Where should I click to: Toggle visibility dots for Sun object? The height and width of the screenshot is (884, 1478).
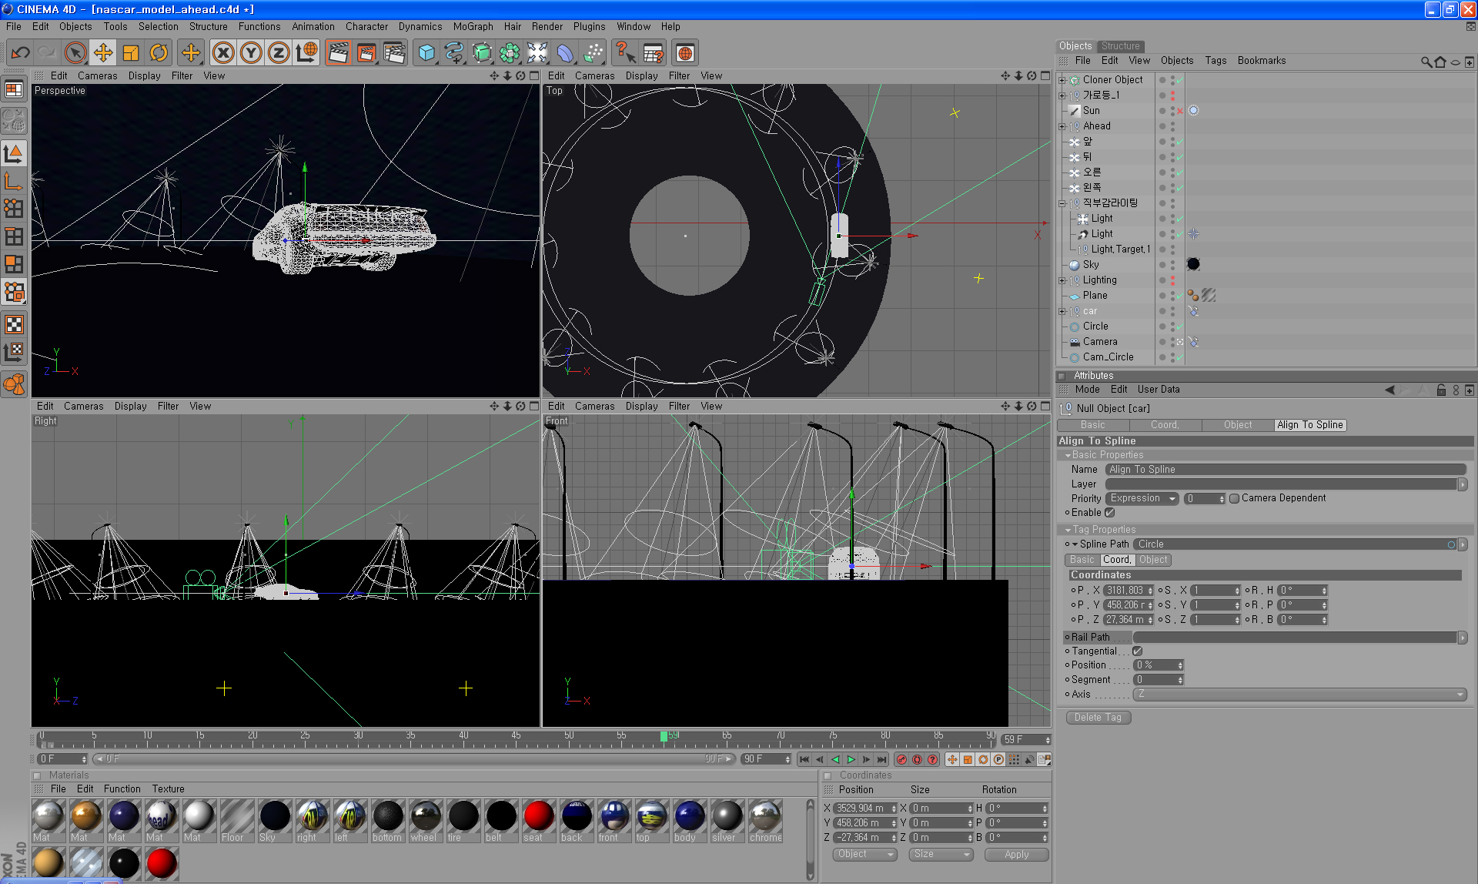(1172, 111)
